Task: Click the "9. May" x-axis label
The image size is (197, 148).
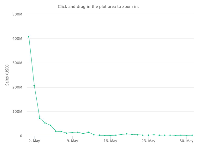Action: coord(72,141)
